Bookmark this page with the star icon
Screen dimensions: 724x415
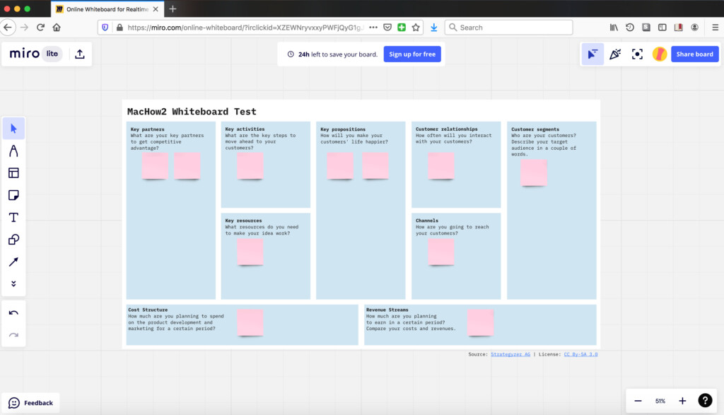click(x=416, y=28)
